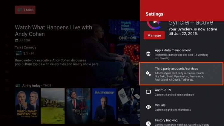Click the database icon for App + data management
Viewport: 224px width, 126px height.
(148, 54)
